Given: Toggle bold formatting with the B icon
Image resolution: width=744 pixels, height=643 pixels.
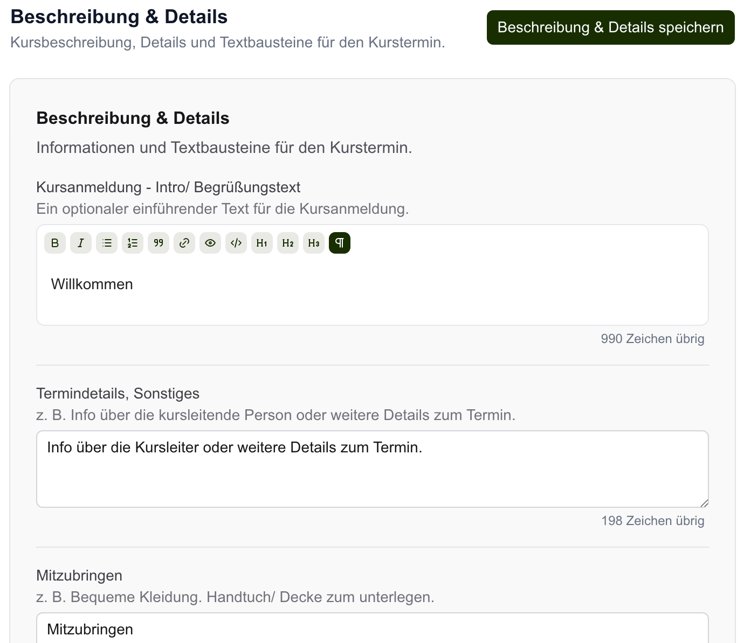Looking at the screenshot, I should click(x=55, y=243).
